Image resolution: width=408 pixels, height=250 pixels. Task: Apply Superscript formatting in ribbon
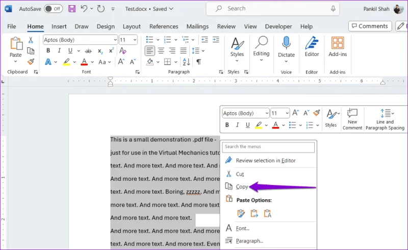[111, 51]
